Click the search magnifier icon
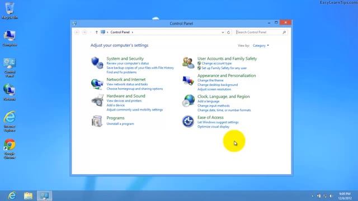358x201 pixels. (x=284, y=32)
